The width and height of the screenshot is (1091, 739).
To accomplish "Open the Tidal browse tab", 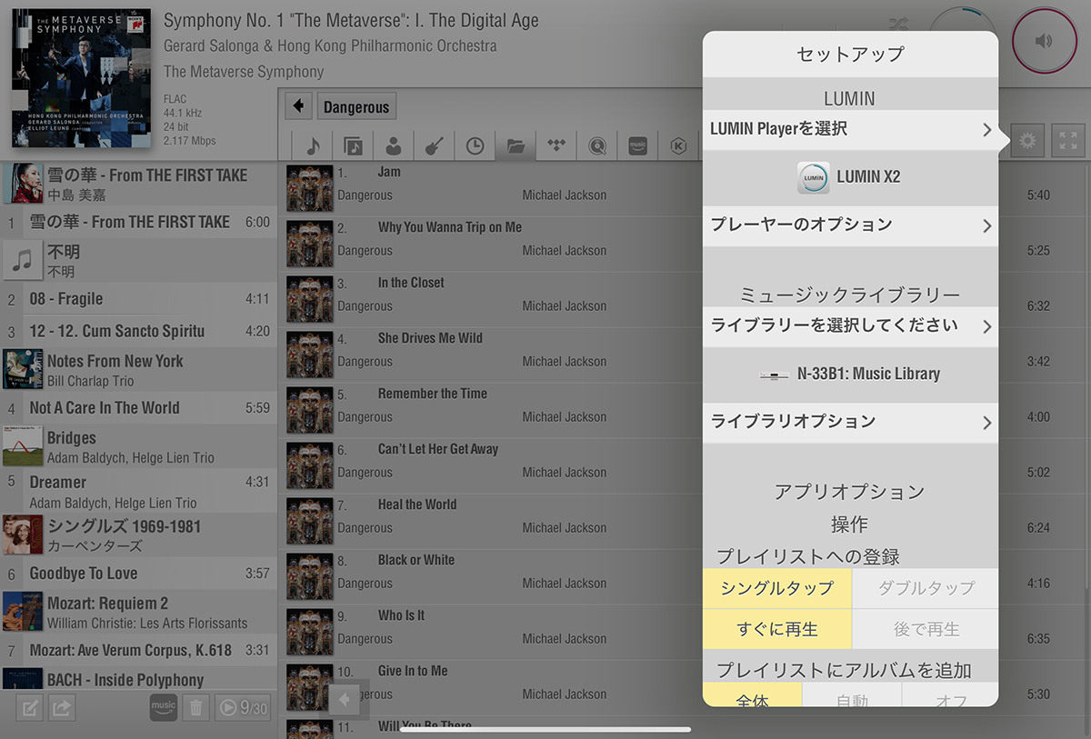I will point(556,145).
